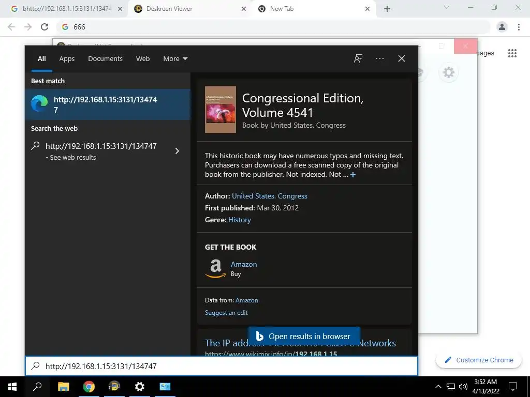
Task: Click the search input box with the URL
Action: click(222, 366)
